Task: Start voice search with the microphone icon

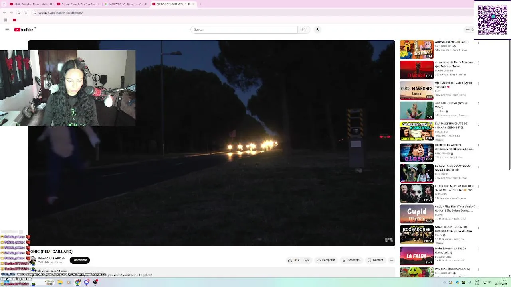Action: click(317, 29)
